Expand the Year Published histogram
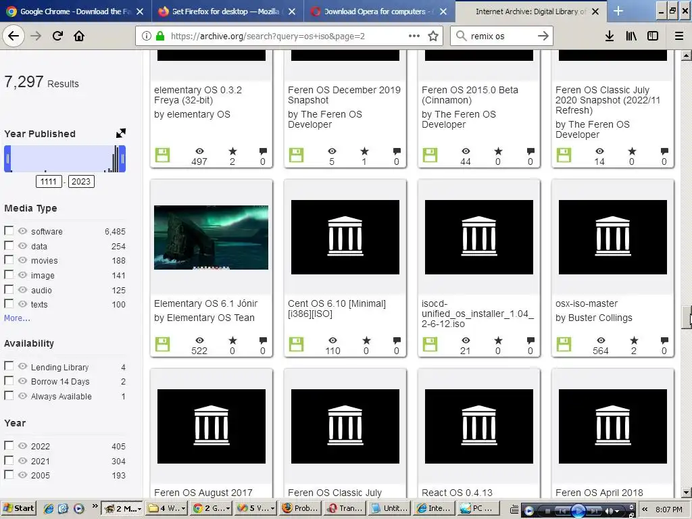The height and width of the screenshot is (519, 692). point(120,133)
